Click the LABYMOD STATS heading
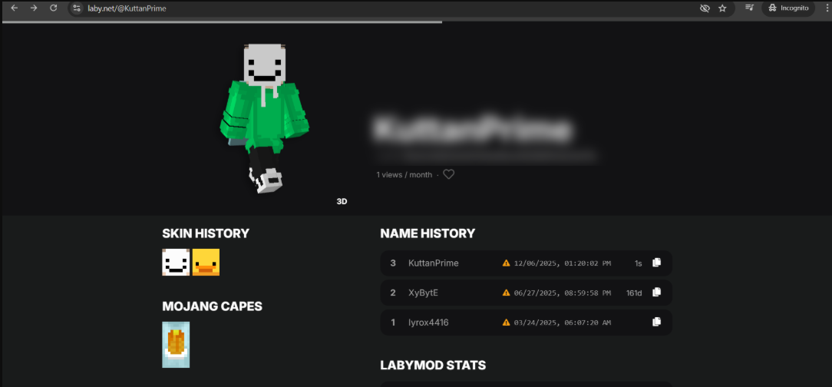832x387 pixels. pyautogui.click(x=433, y=365)
